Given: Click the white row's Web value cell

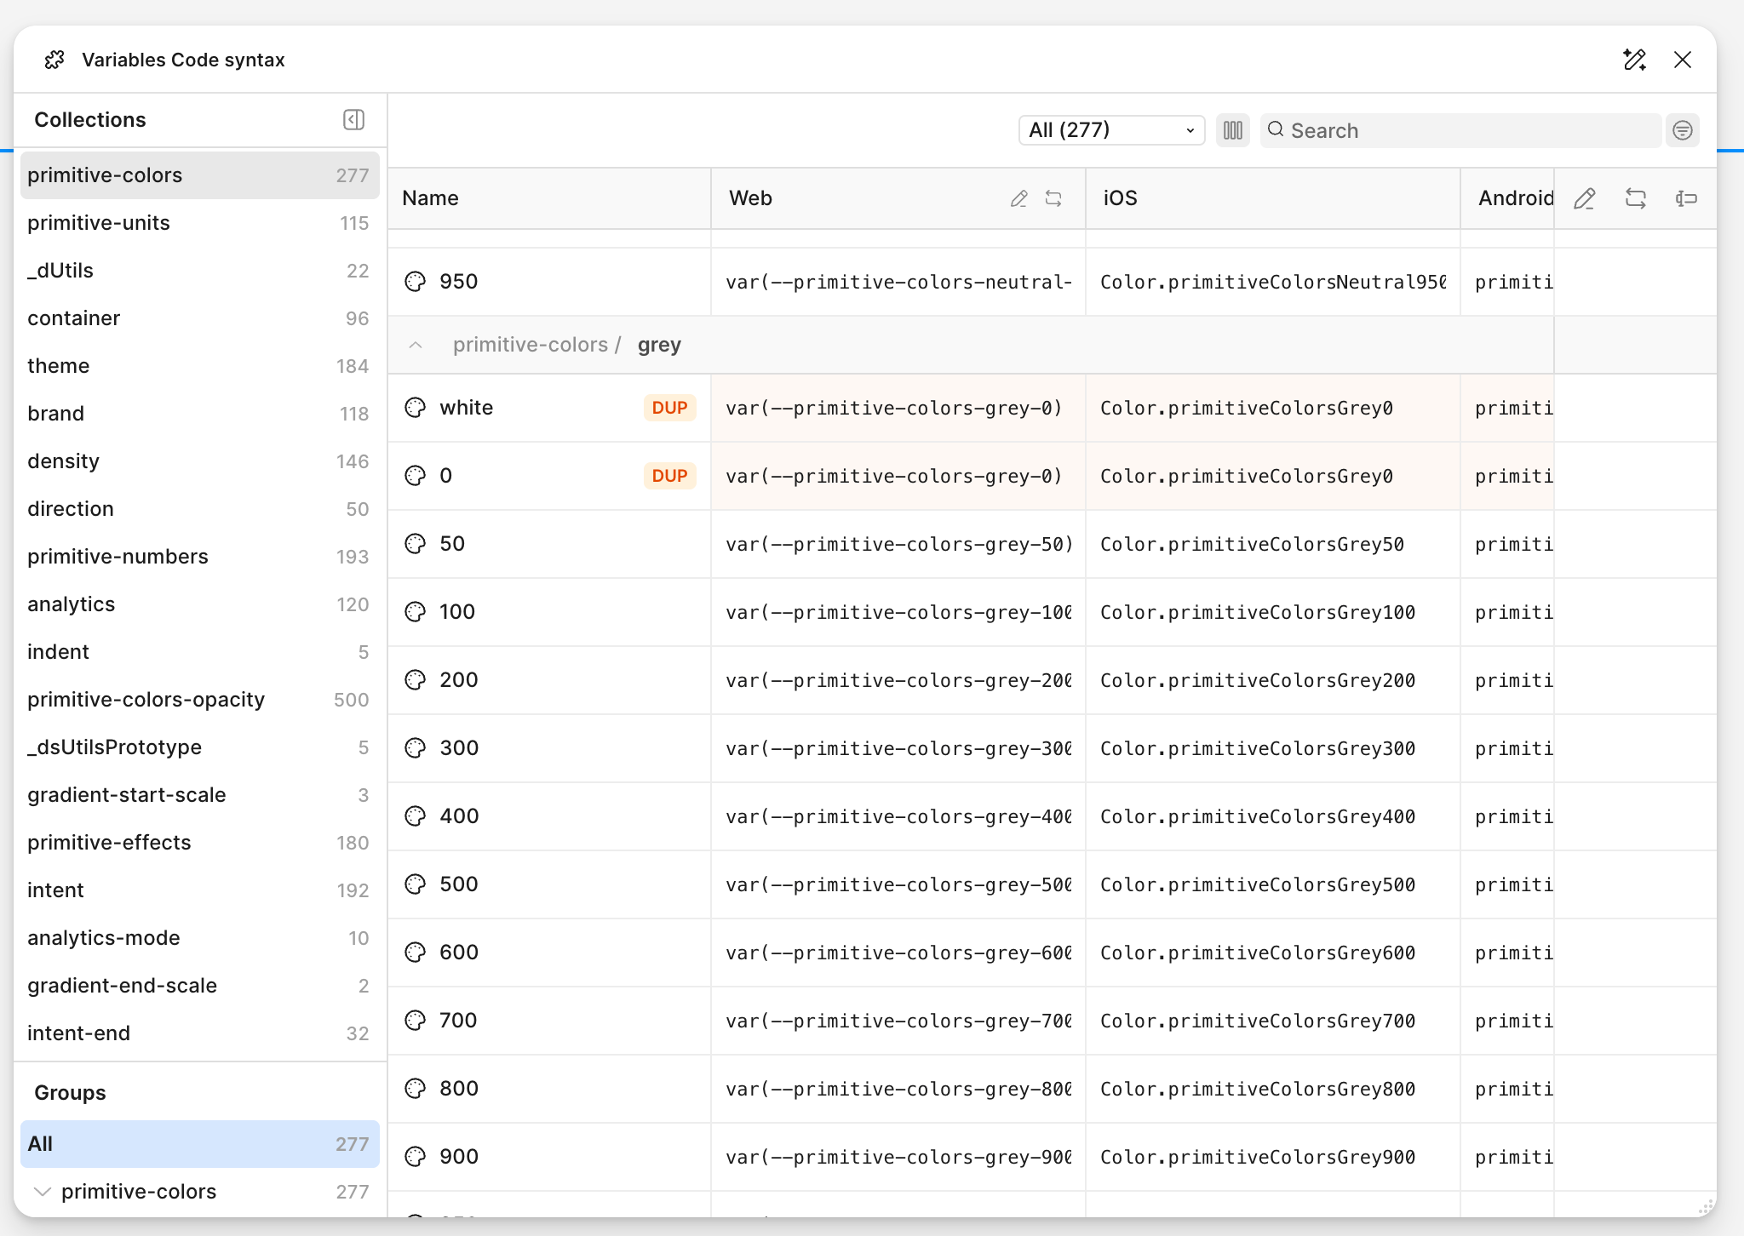Looking at the screenshot, I should click(x=898, y=408).
